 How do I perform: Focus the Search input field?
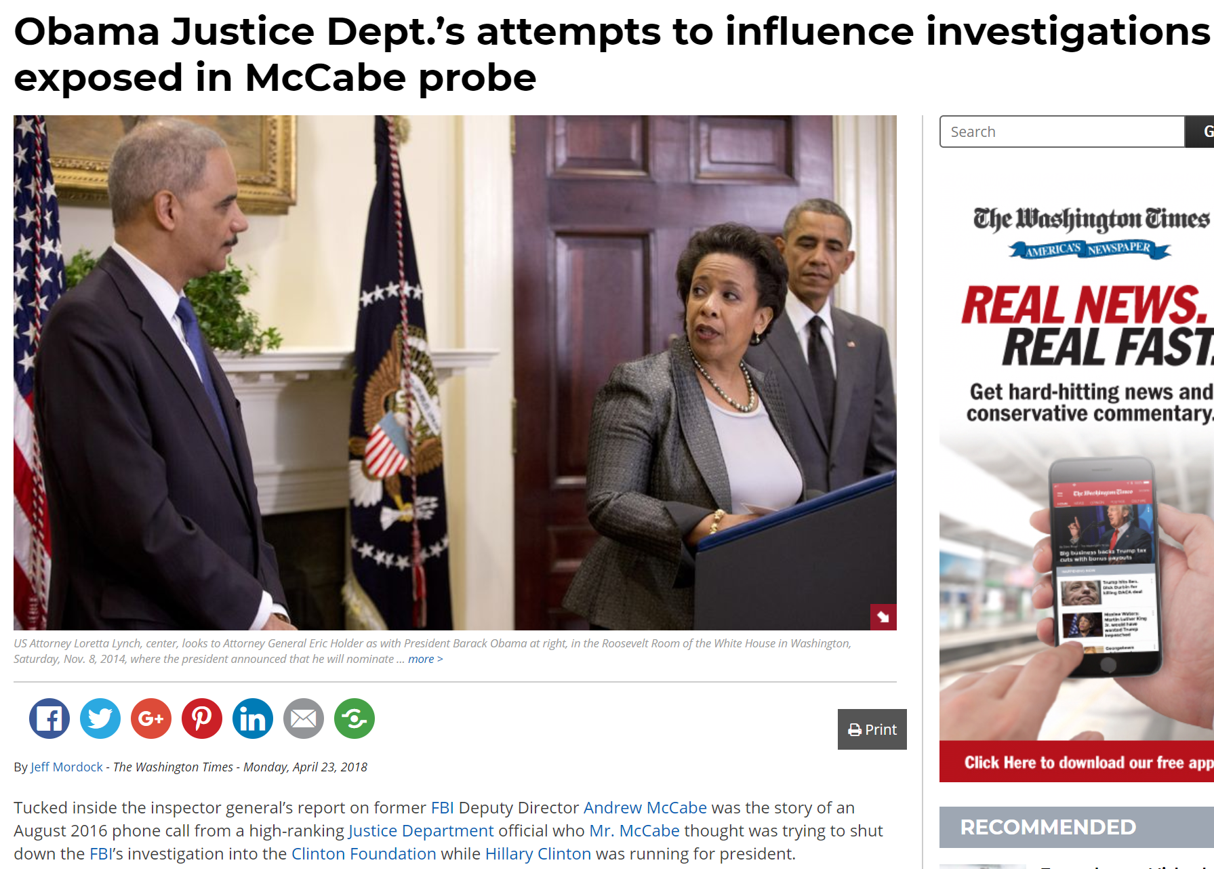[1062, 132]
